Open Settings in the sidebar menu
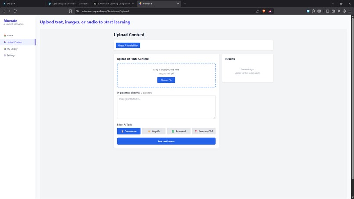The image size is (354, 199). pyautogui.click(x=18, y=55)
